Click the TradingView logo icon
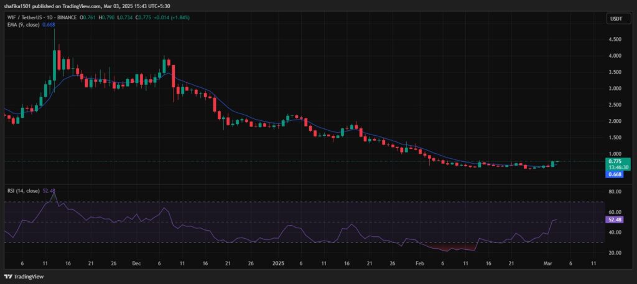 8,277
